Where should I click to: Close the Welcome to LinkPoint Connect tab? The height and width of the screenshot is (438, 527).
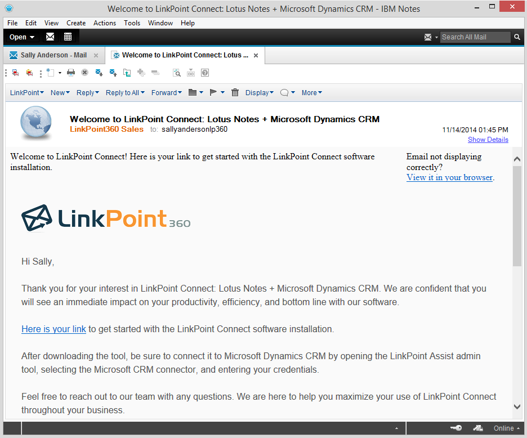pos(256,56)
